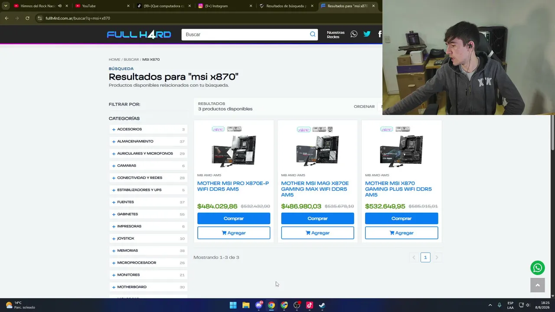
Task: Click the previous page arrow in pagination
Action: pos(414,257)
